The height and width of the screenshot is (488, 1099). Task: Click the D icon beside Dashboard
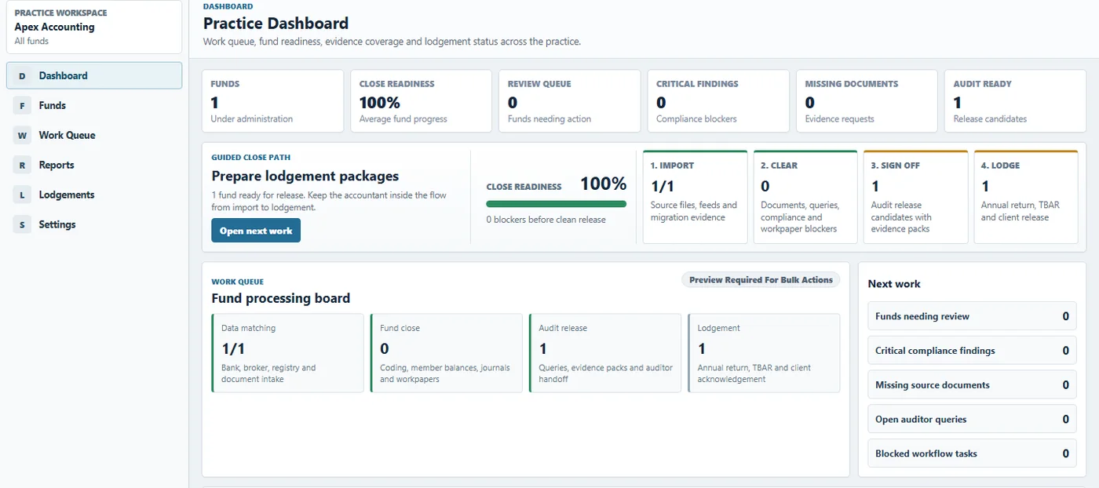(22, 76)
